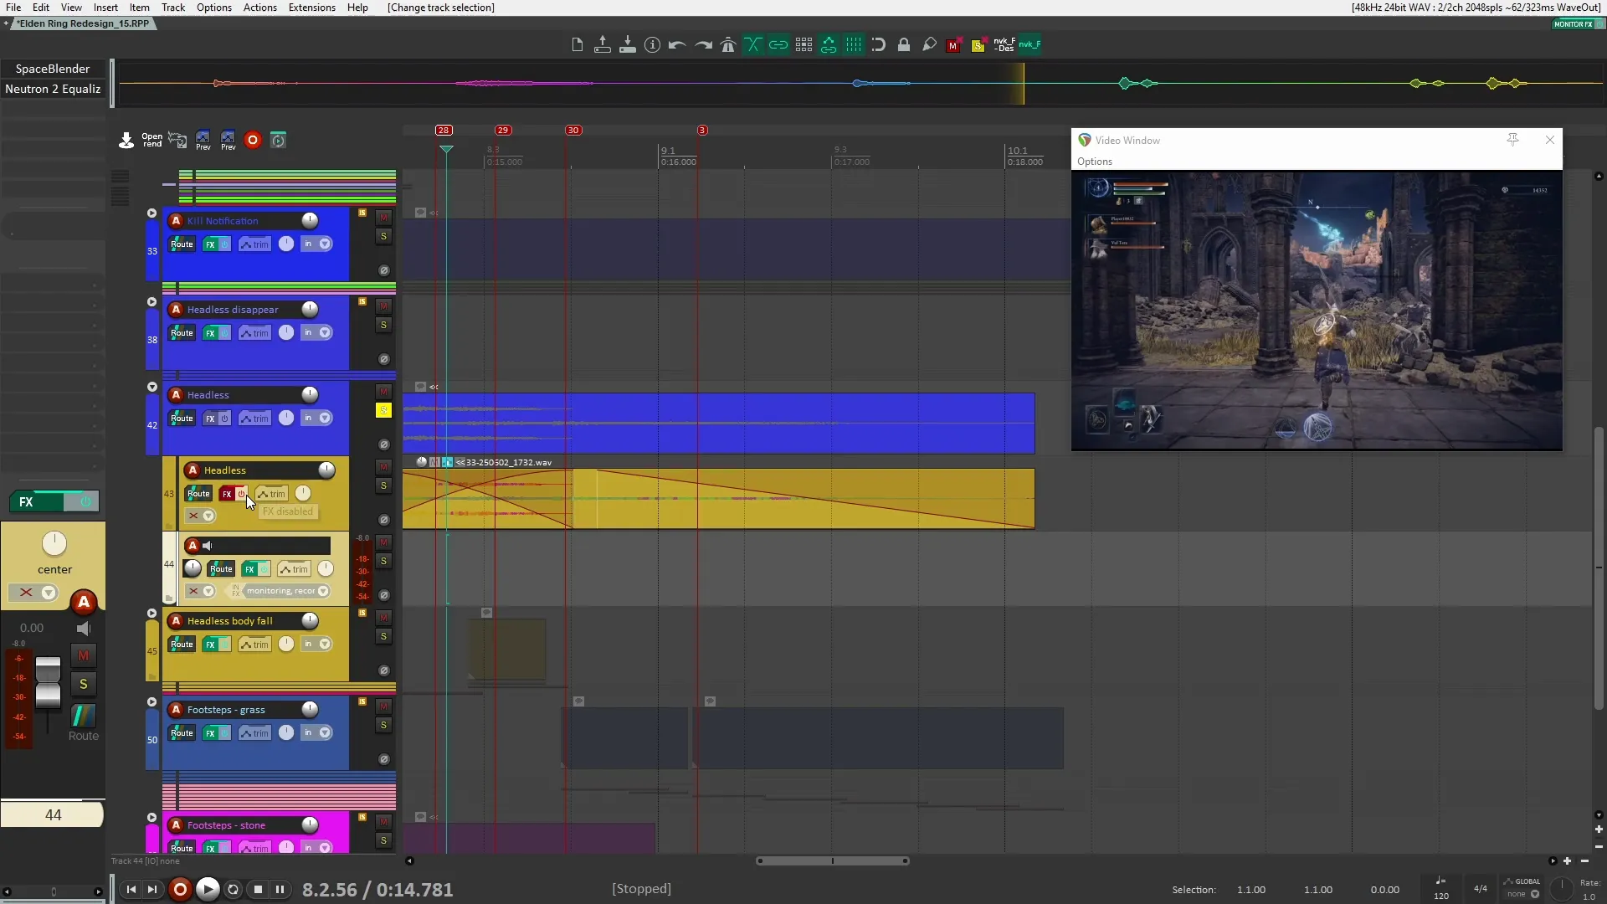Open the Options menu in the Video Window
The height and width of the screenshot is (904, 1607).
(x=1095, y=161)
